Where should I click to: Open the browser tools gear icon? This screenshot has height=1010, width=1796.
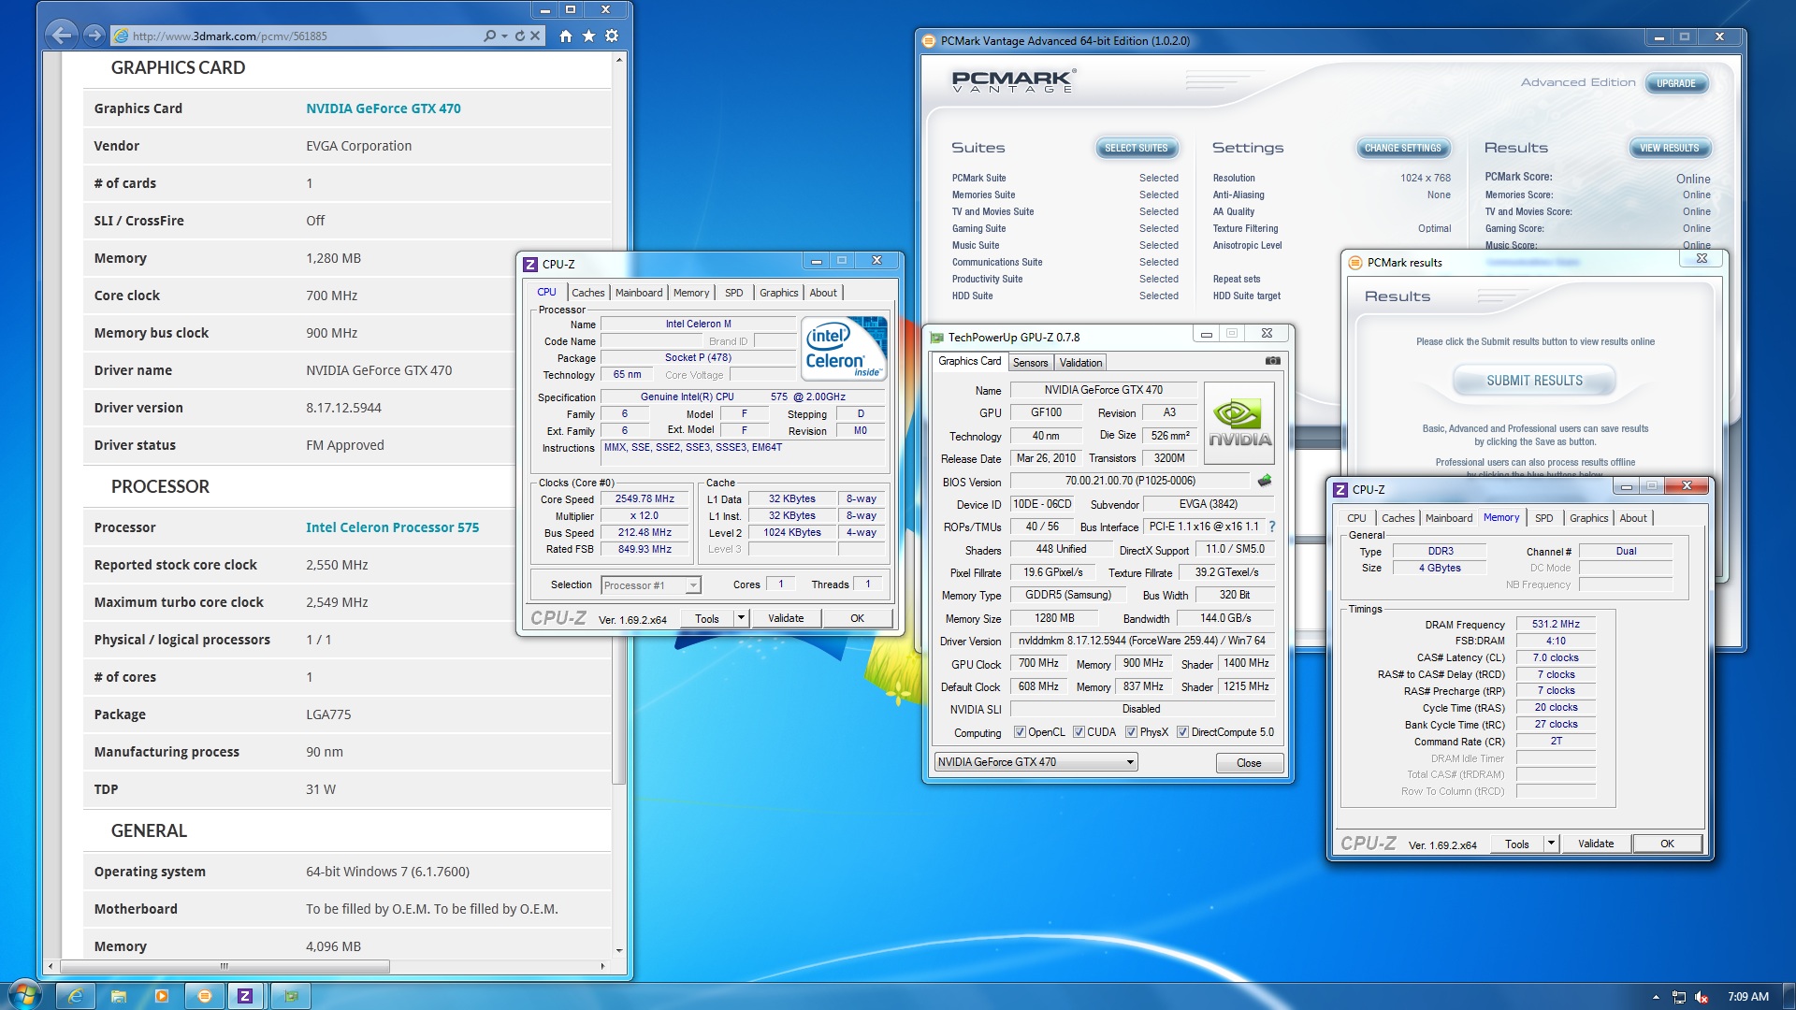coord(612,36)
